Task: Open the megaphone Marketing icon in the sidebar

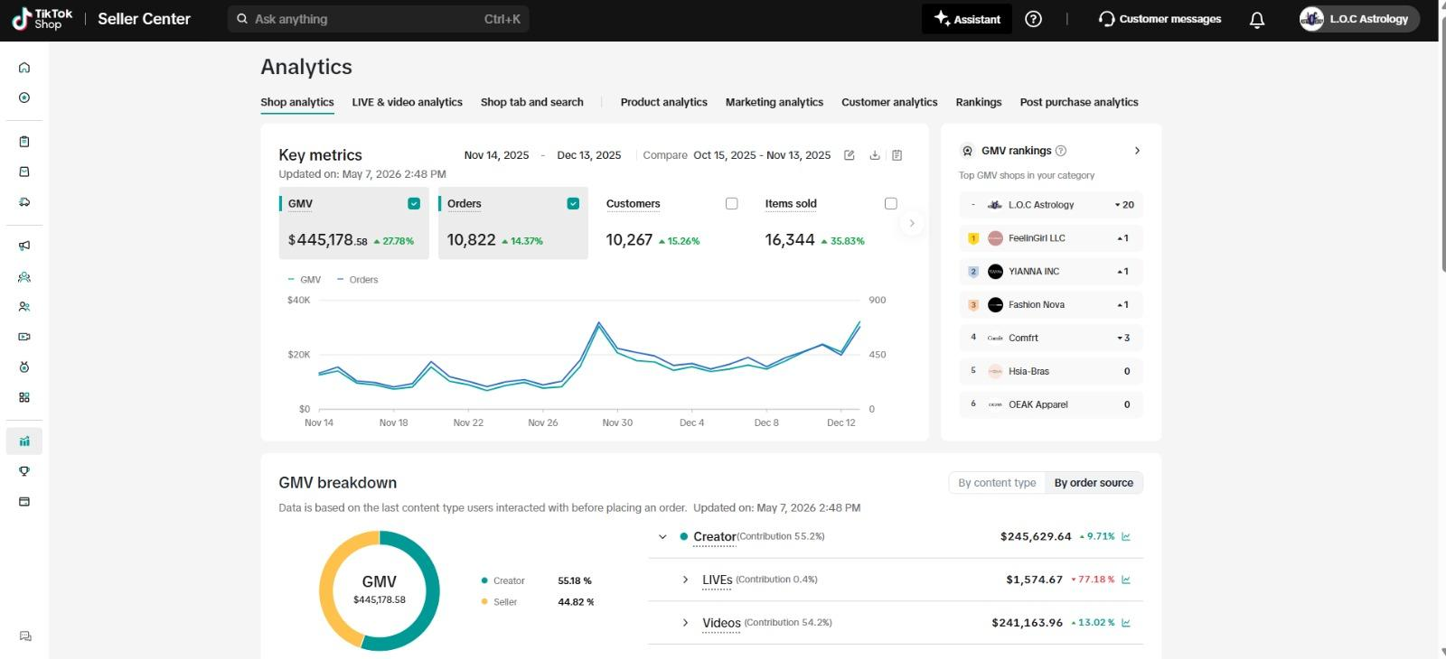Action: [24, 246]
